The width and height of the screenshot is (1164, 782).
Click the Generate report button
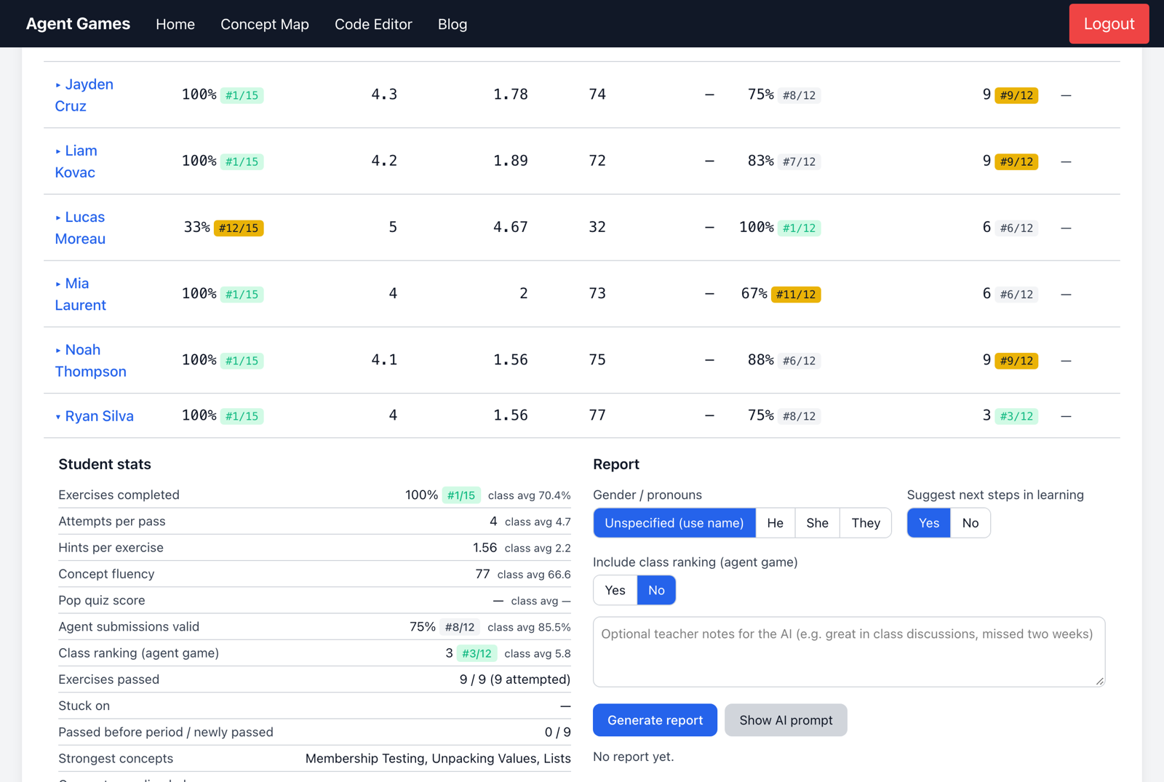(655, 720)
